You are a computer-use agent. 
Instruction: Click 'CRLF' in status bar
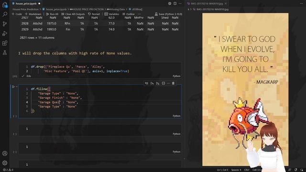(247, 170)
